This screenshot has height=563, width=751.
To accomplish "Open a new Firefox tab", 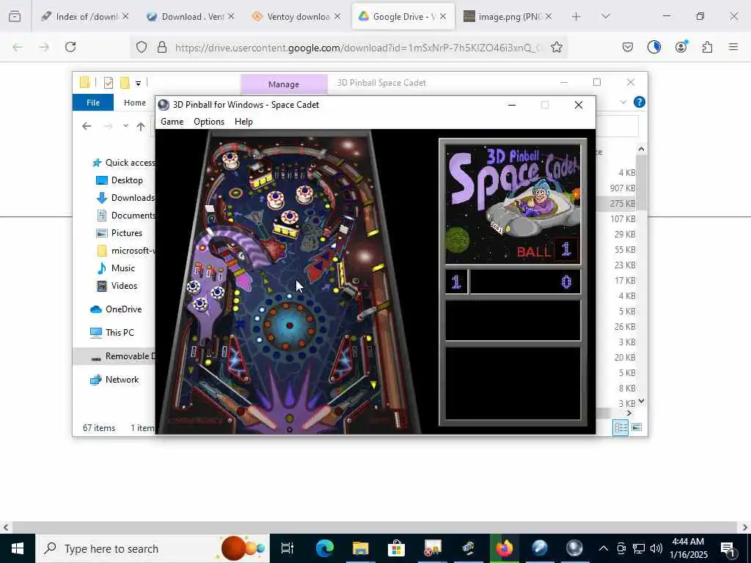I will (x=576, y=17).
